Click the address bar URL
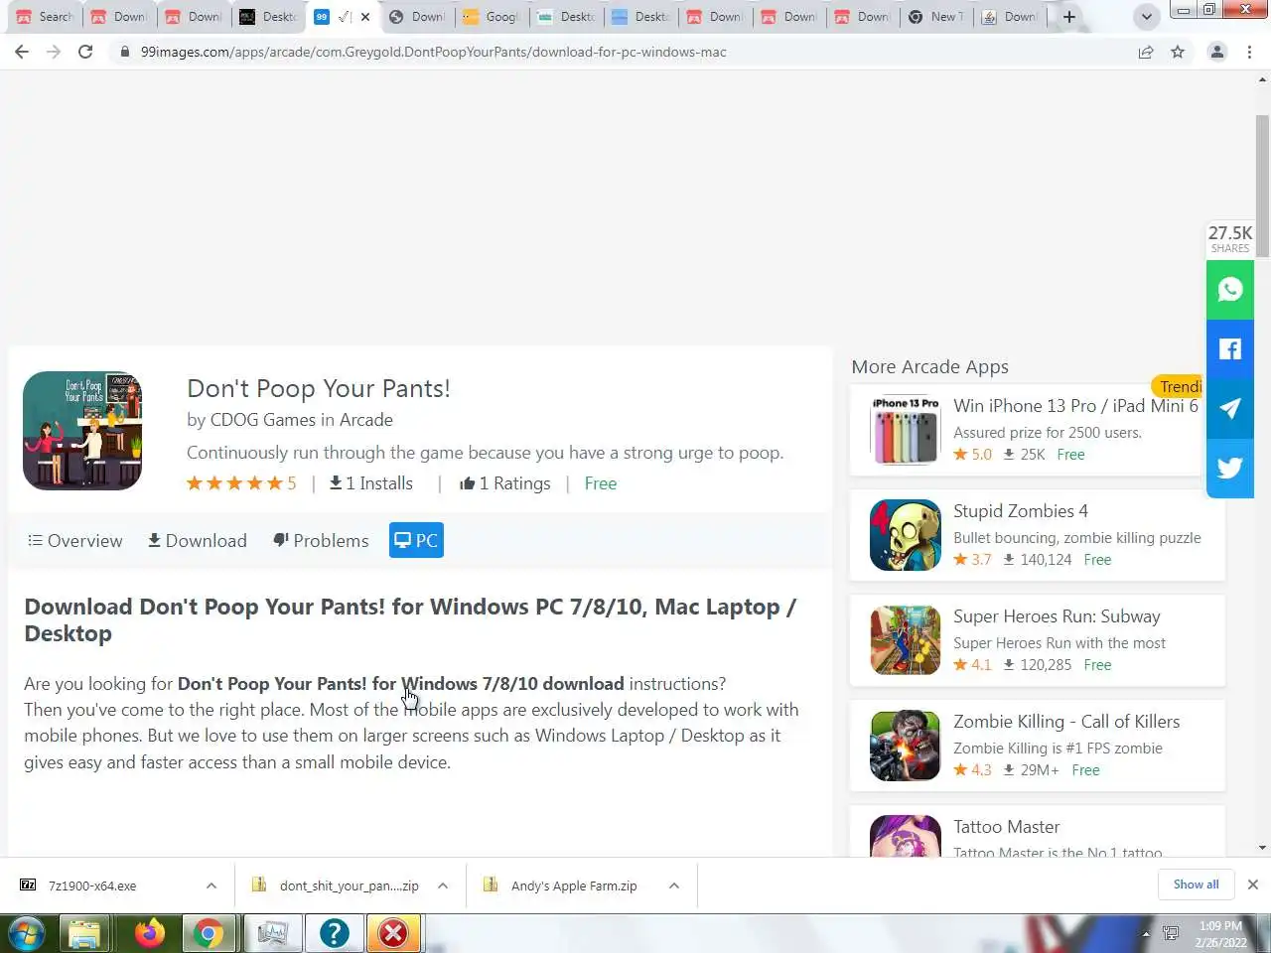This screenshot has height=953, width=1271. [434, 52]
